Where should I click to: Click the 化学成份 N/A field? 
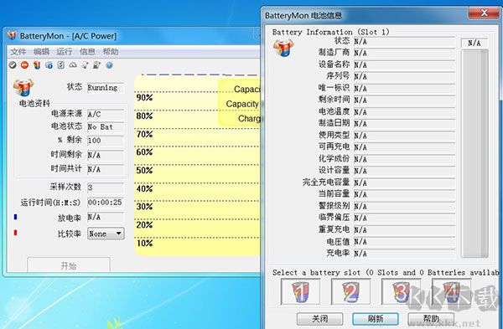404,159
